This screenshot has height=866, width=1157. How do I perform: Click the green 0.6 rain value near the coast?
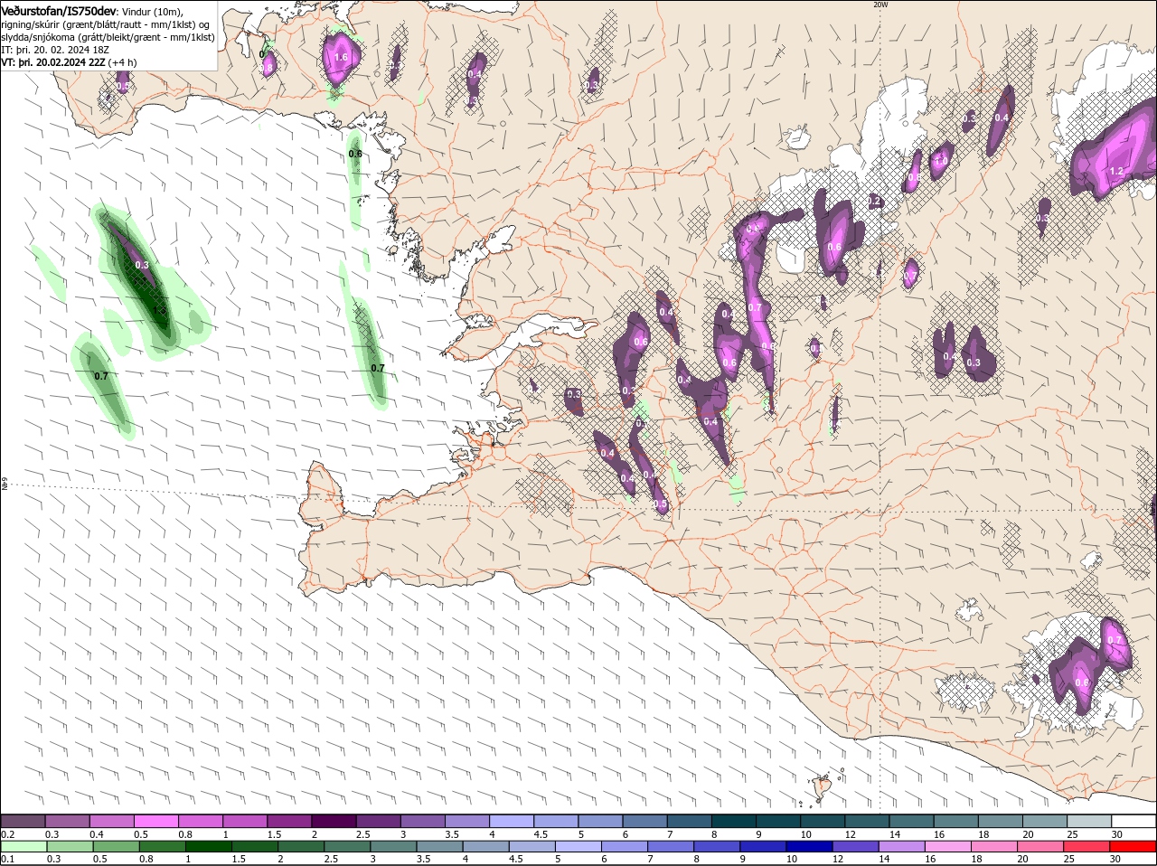355,154
